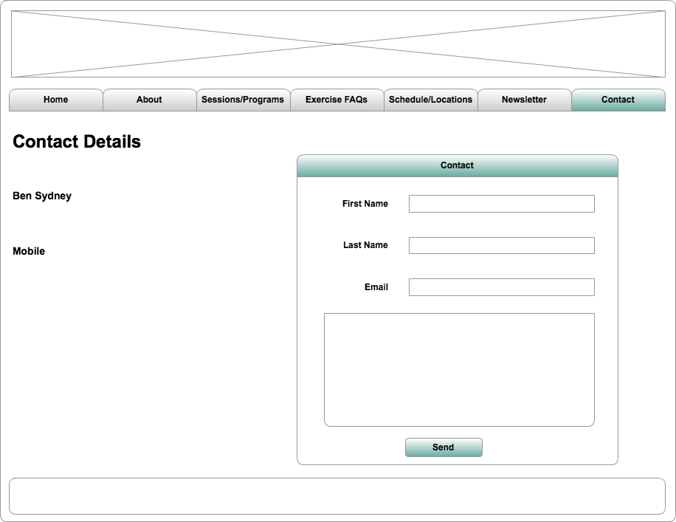Click the Contact panel header bar
676x522 pixels.
pyautogui.click(x=456, y=165)
